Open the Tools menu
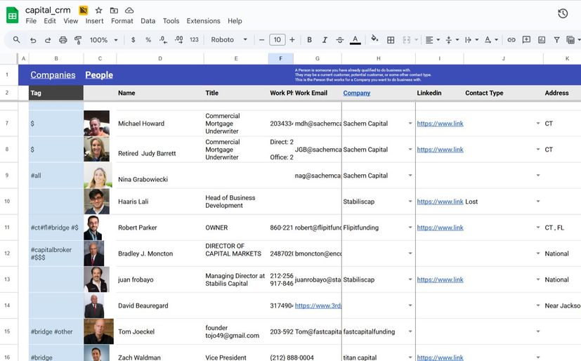The height and width of the screenshot is (361, 581). click(171, 21)
